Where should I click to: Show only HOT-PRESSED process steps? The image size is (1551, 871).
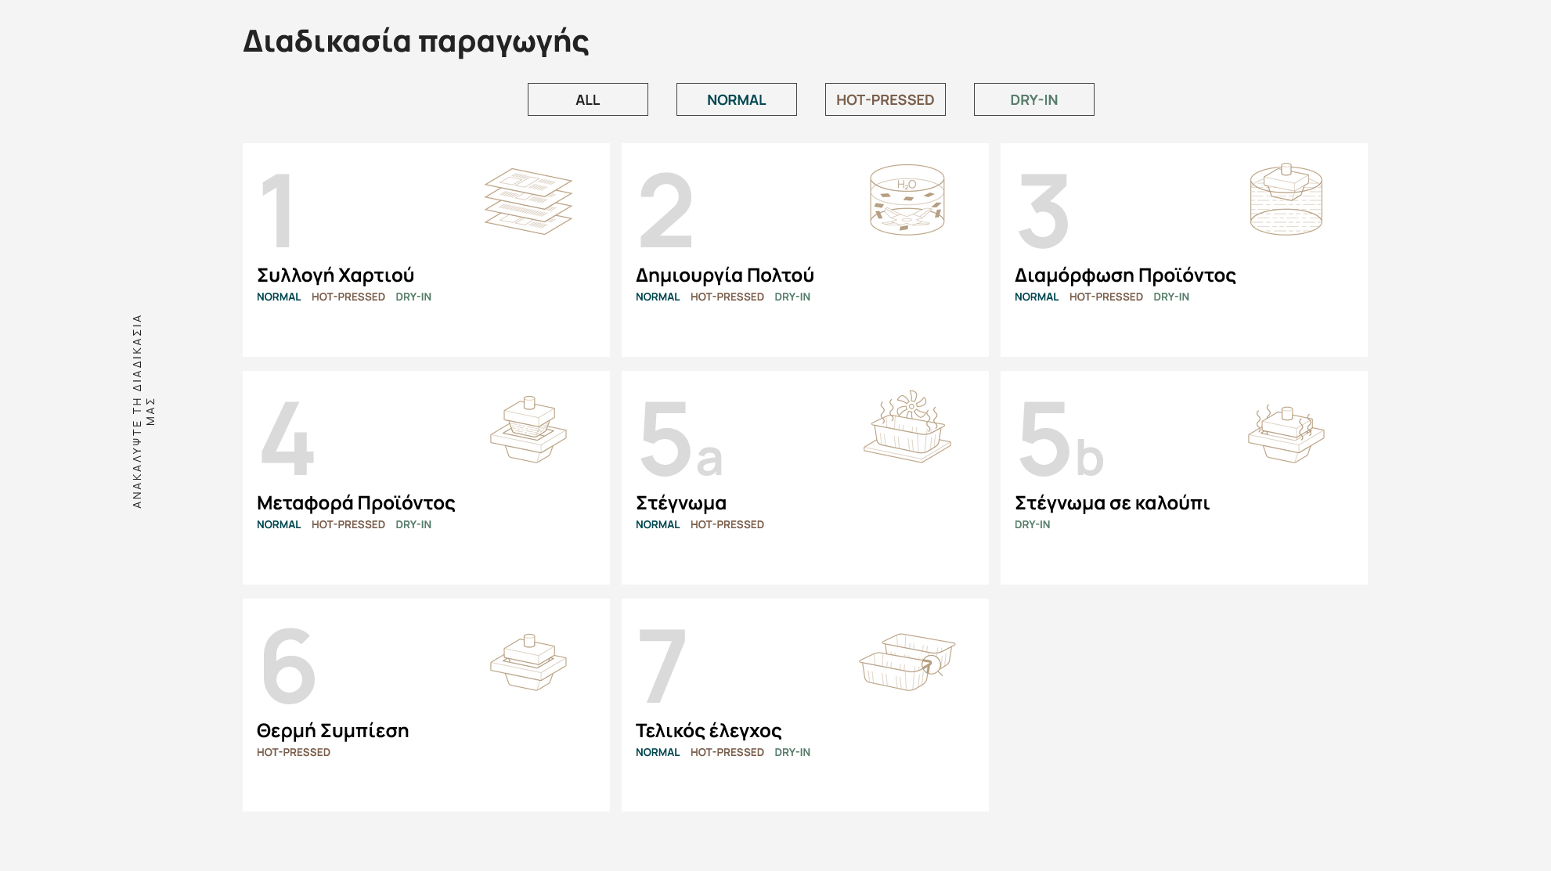(x=886, y=99)
